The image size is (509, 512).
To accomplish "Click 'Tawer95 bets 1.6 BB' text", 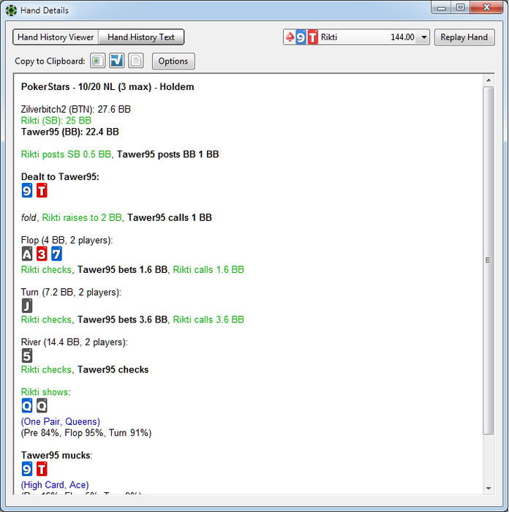I will pos(122,270).
